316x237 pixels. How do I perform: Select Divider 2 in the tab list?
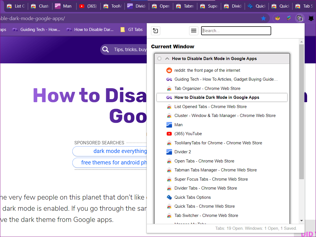click(182, 152)
